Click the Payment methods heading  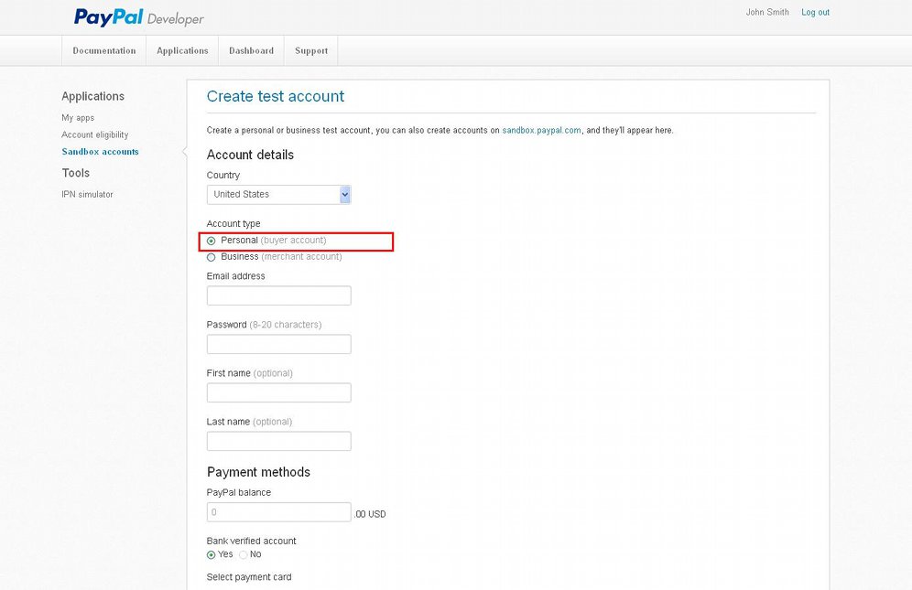[x=258, y=472]
